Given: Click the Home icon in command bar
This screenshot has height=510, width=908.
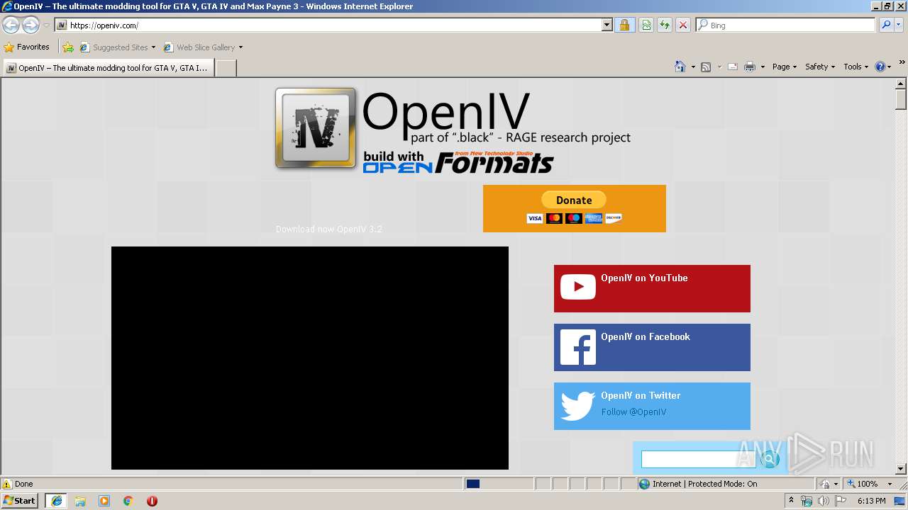Looking at the screenshot, I should coord(680,67).
